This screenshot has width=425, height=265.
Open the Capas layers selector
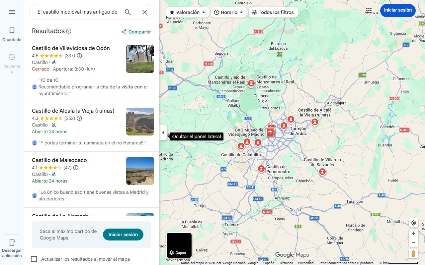179,245
